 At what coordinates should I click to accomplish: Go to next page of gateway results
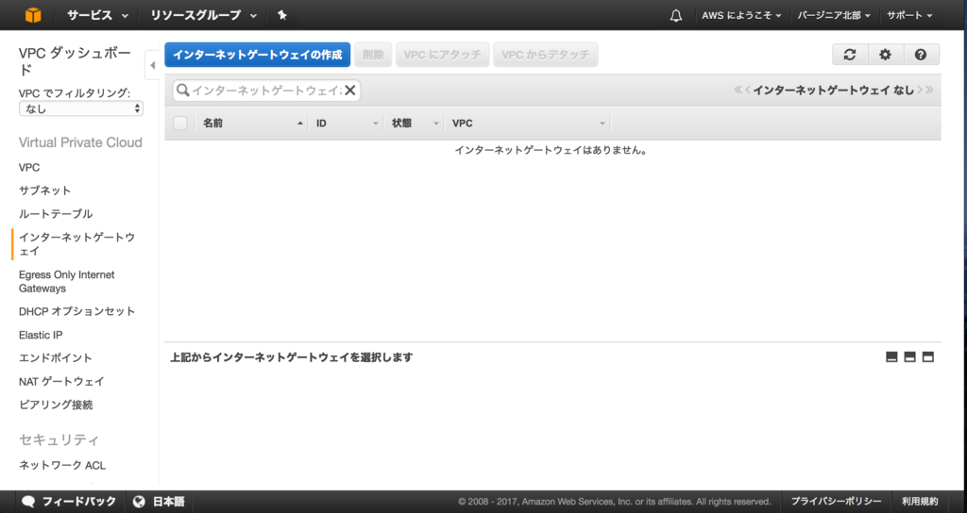(920, 90)
